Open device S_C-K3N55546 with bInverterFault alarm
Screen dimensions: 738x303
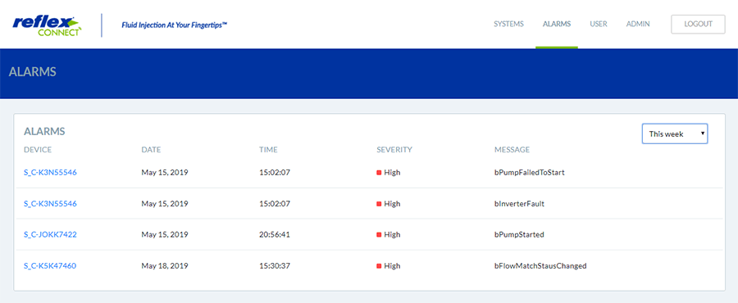[50, 204]
